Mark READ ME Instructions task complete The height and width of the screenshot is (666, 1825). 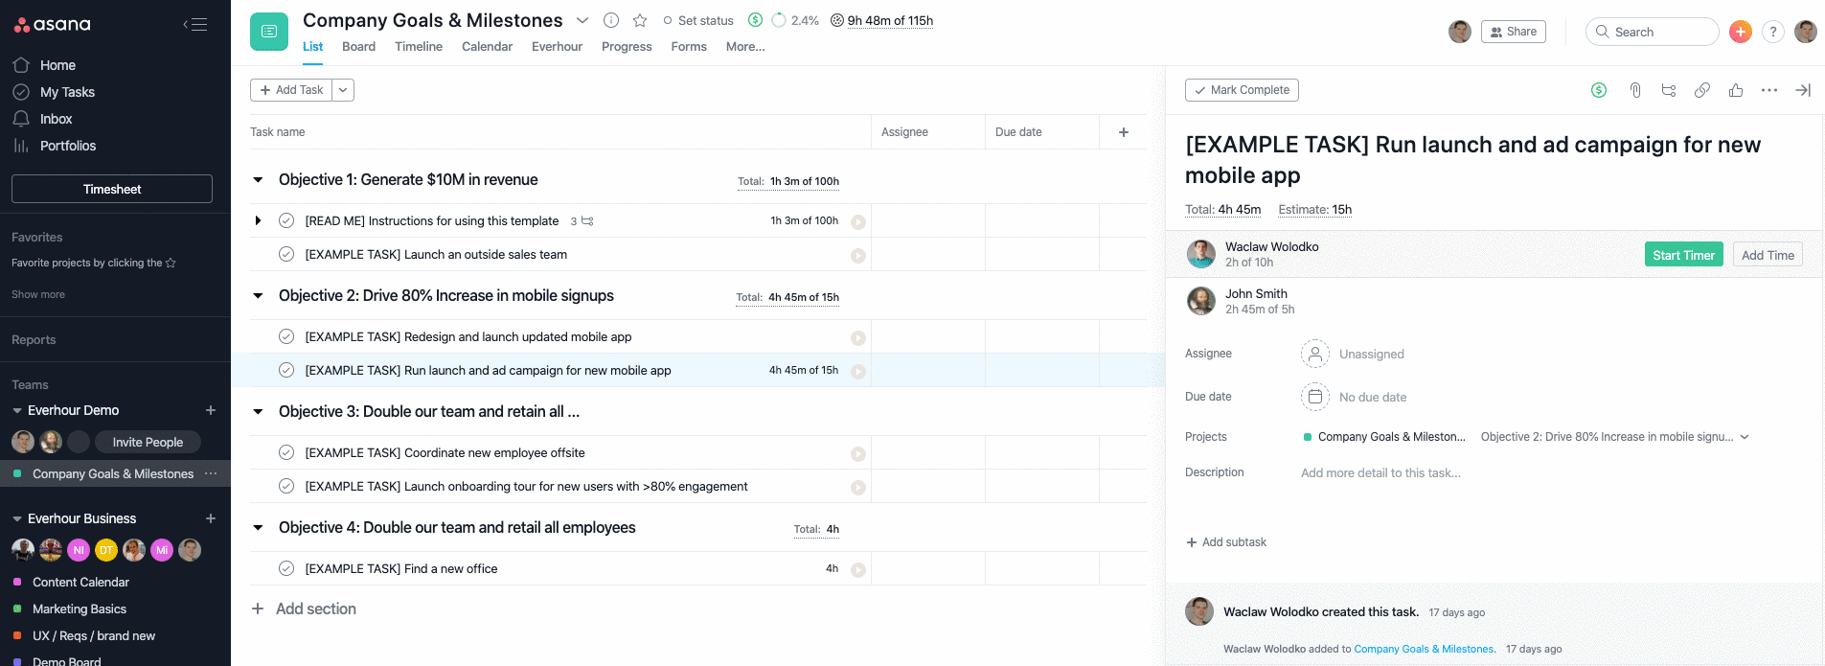pos(285,220)
